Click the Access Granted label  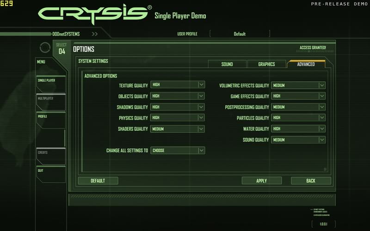(x=313, y=48)
